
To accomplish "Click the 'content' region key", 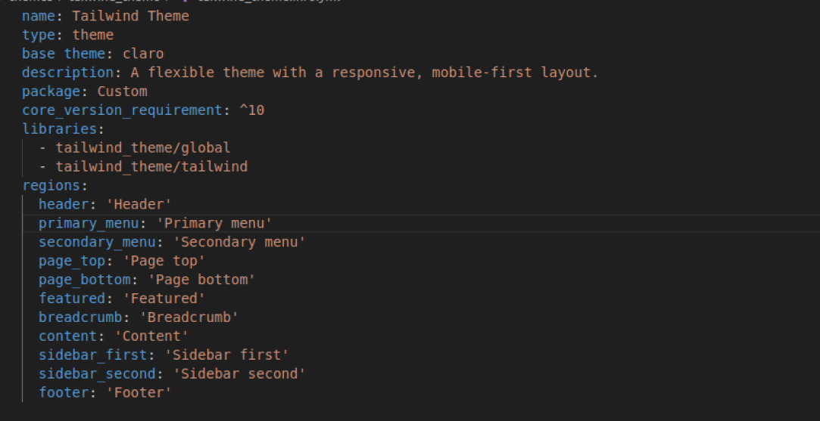I will pyautogui.click(x=67, y=336).
